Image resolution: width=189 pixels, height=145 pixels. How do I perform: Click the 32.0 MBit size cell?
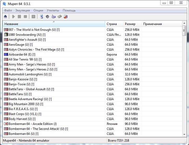pyautogui.click(x=131, y=74)
